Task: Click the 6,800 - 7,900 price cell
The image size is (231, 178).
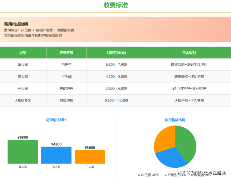Action: coord(116,64)
